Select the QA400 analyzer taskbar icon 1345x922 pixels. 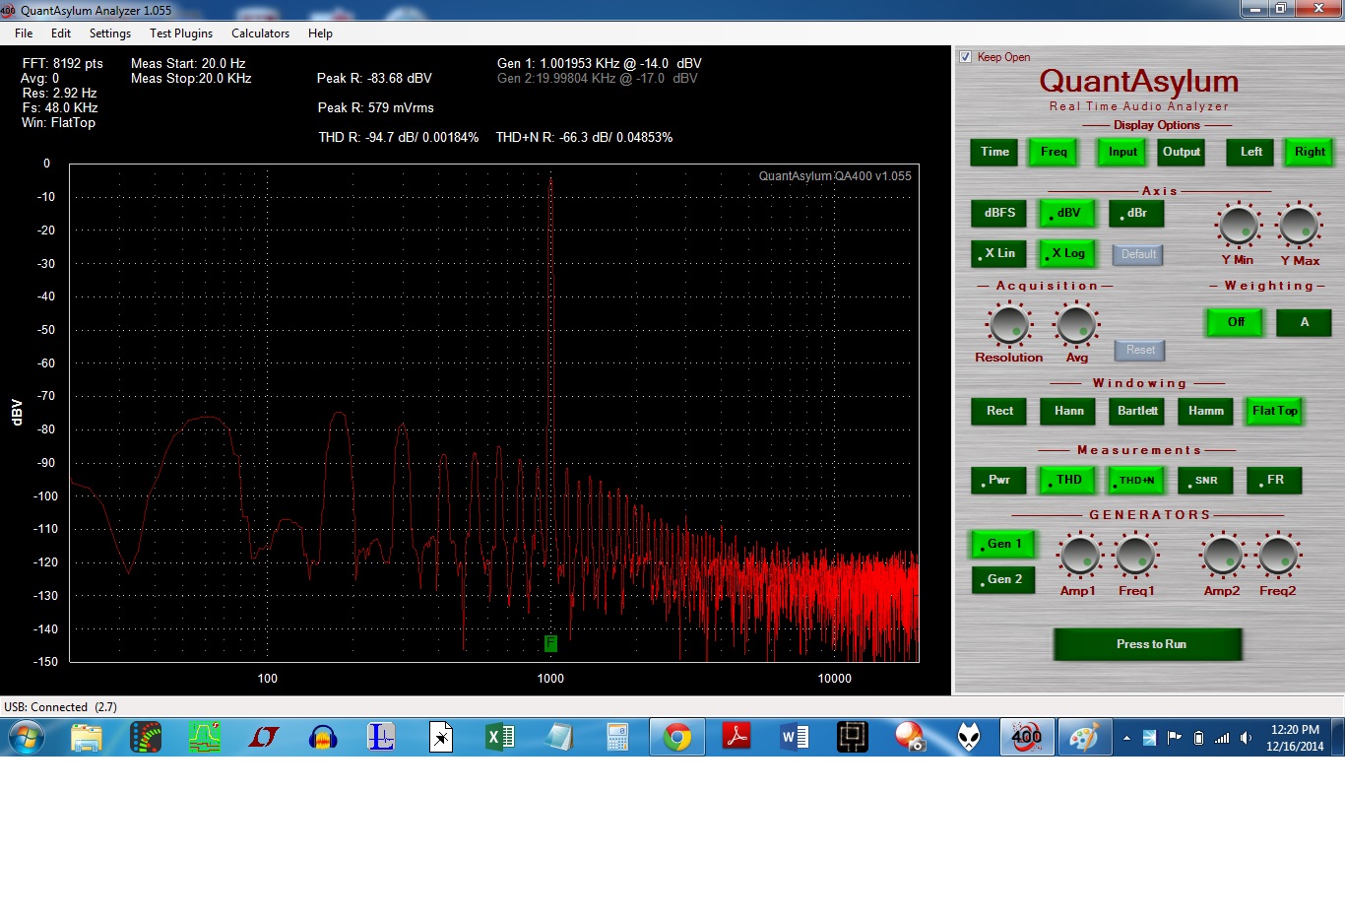click(x=1027, y=737)
